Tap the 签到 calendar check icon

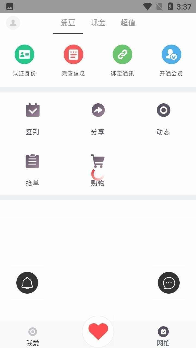(33, 110)
